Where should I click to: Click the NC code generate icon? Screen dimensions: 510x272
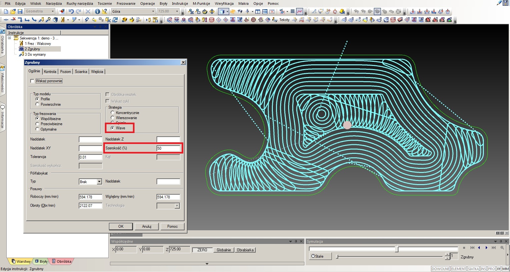pyautogui.click(x=155, y=20)
